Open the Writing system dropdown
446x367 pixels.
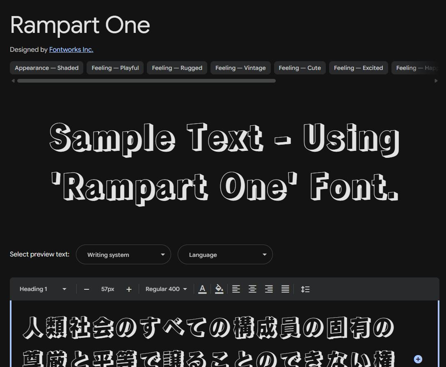[x=124, y=254]
